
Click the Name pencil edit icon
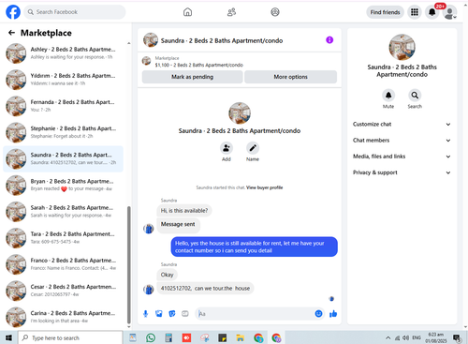pyautogui.click(x=253, y=148)
